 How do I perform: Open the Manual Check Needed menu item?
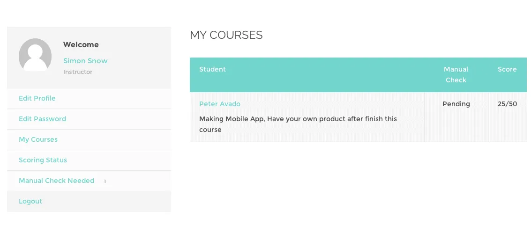tap(56, 181)
